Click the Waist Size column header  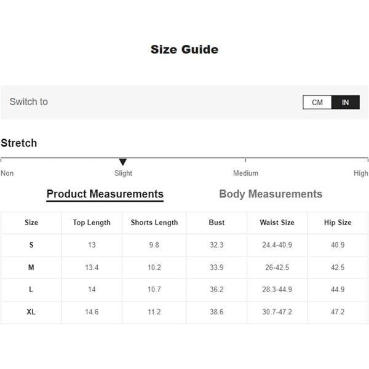(277, 223)
